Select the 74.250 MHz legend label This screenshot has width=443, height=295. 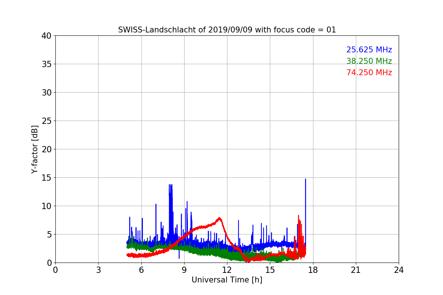[369, 73]
